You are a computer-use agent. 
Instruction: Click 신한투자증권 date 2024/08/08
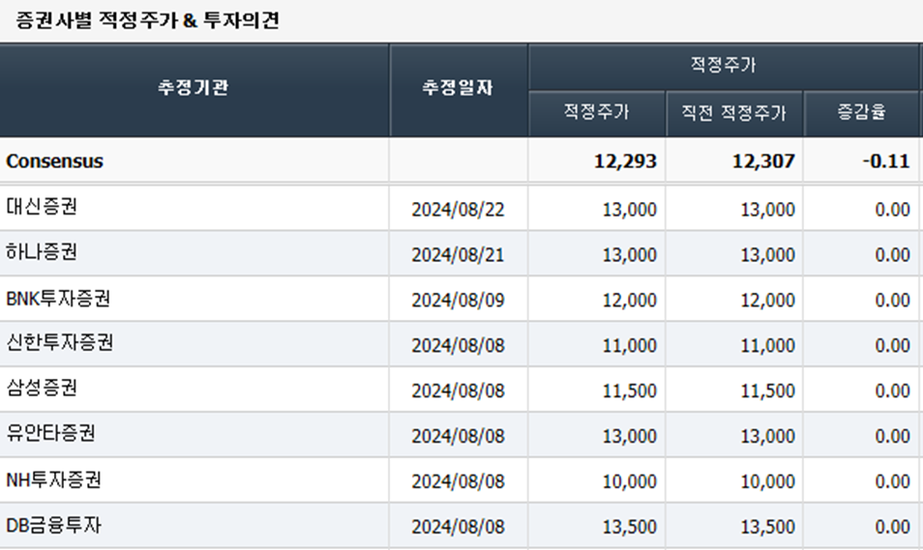click(458, 345)
